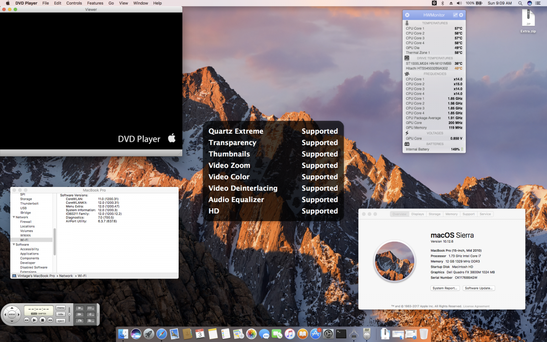Select Firewall in the Network list
This screenshot has width=547, height=342.
[x=26, y=222]
